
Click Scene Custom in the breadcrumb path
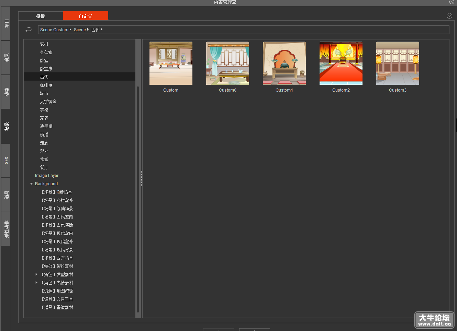click(54, 30)
